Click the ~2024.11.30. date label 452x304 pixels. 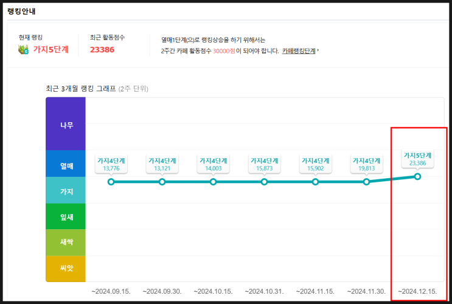[366, 291]
